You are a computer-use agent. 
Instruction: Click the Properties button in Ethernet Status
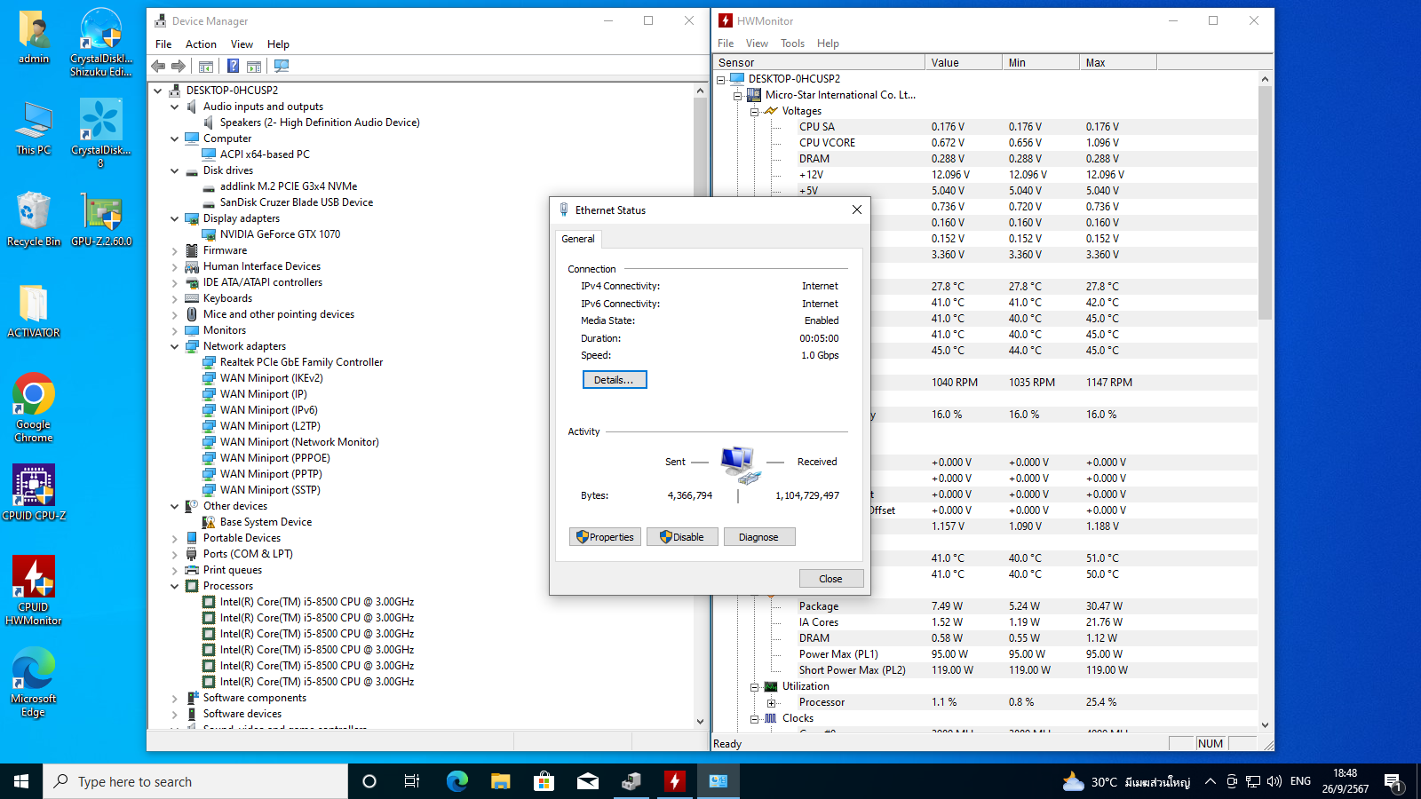coord(605,537)
